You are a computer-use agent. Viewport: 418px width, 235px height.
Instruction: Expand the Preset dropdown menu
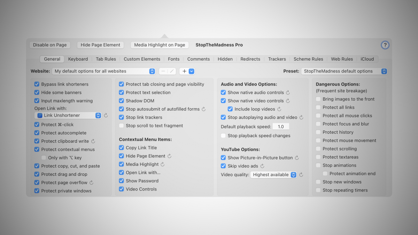(x=344, y=71)
